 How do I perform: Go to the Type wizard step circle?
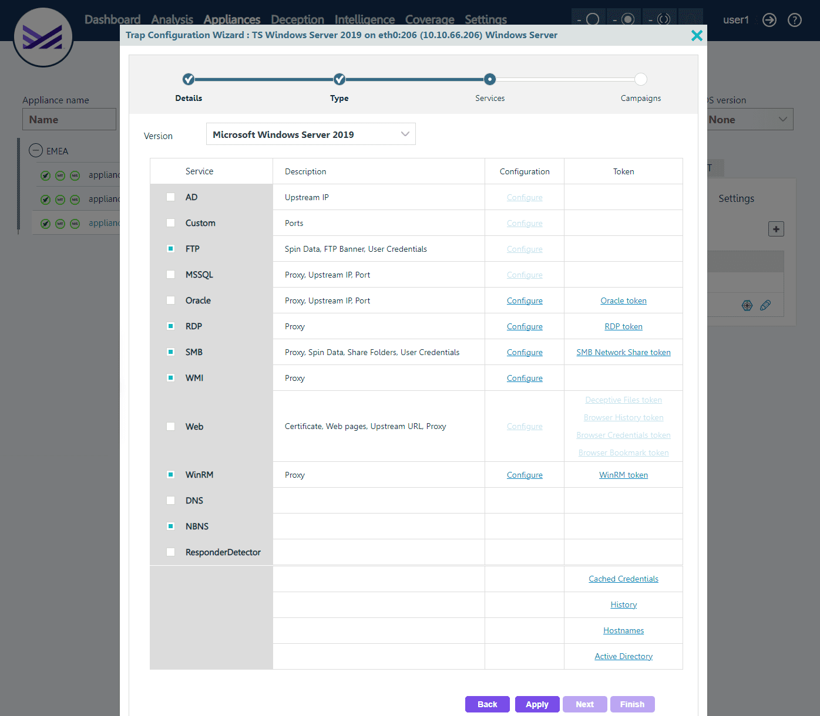tap(340, 79)
